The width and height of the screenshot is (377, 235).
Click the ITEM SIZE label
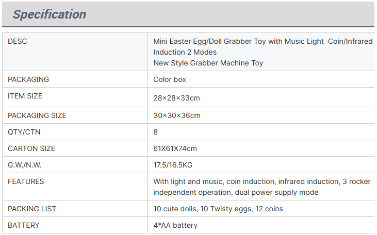tap(25, 96)
